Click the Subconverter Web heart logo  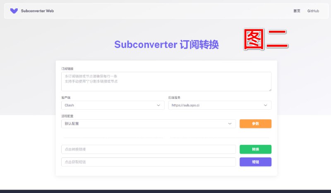pos(14,11)
